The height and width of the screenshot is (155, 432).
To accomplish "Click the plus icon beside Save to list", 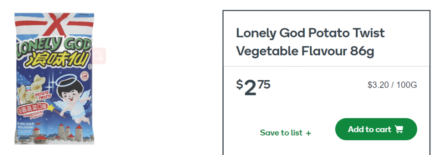I will coord(308,133).
